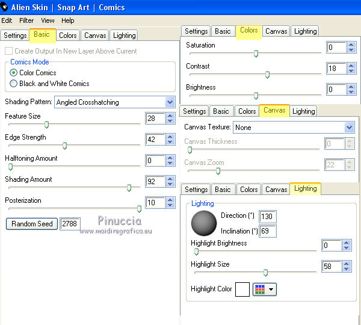Select Colors tab in the Basic panel
Viewport: 361px width, 325px height.
[68, 36]
